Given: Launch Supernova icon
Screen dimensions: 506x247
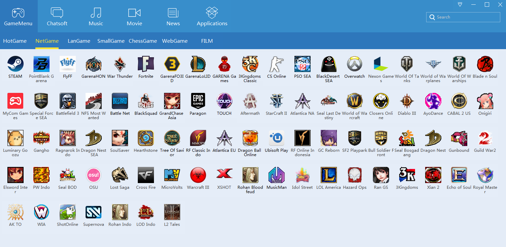Looking at the screenshot, I should 94,212.
